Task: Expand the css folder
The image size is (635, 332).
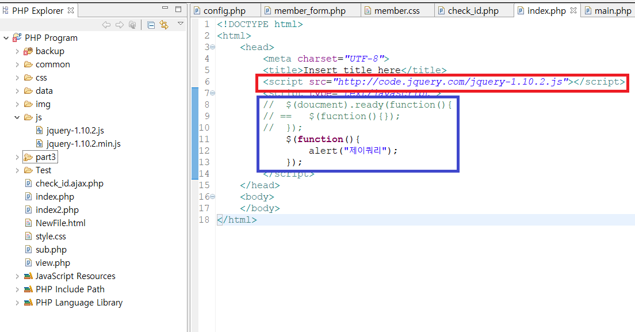Action: pos(17,78)
